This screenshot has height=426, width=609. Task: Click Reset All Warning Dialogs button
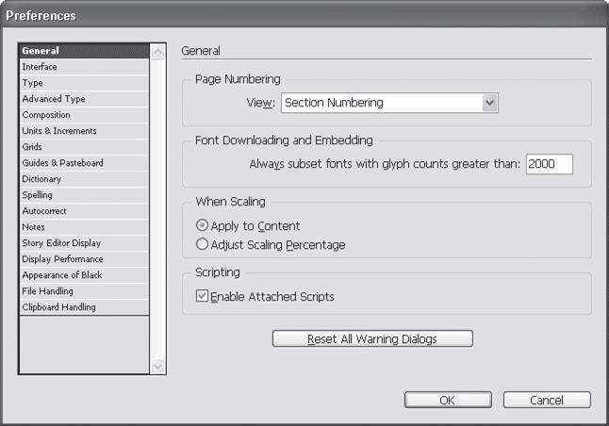tap(372, 338)
